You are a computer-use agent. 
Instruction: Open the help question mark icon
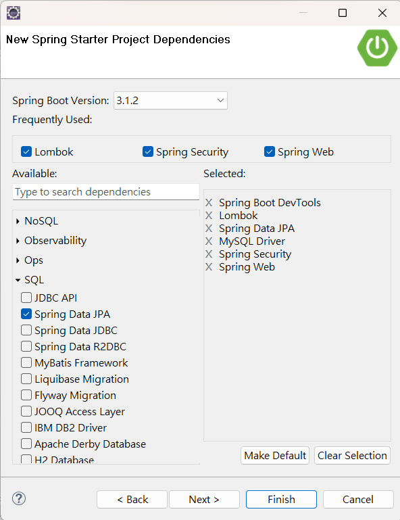point(19,498)
